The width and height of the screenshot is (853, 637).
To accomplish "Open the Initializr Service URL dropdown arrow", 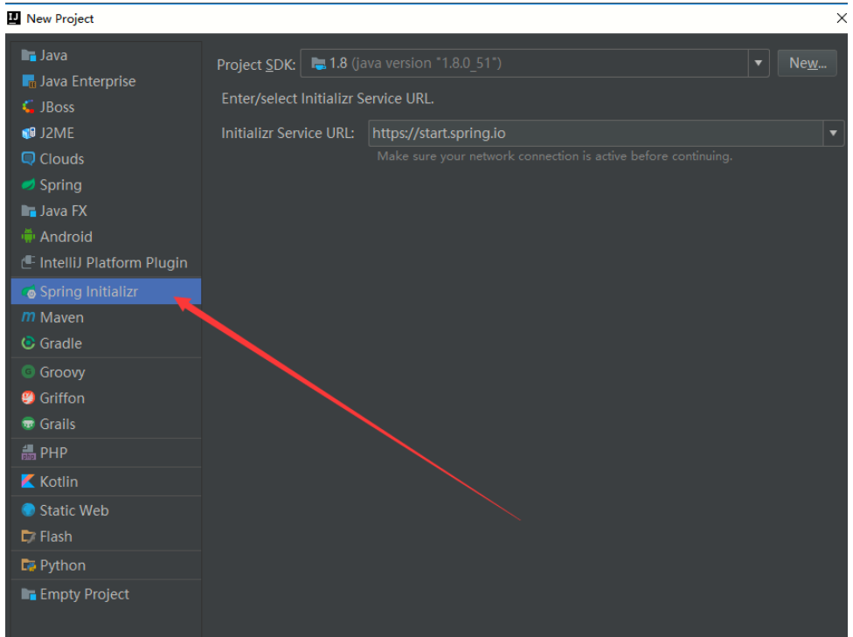I will tap(833, 134).
